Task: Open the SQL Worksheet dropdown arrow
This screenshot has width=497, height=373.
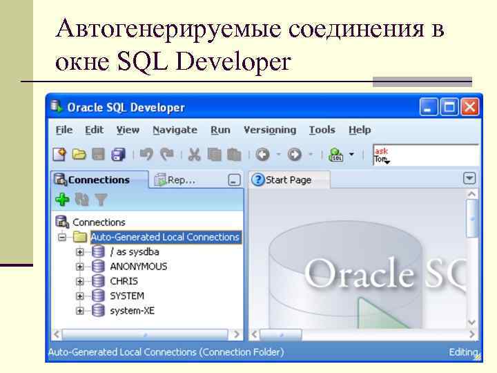Action: click(351, 155)
